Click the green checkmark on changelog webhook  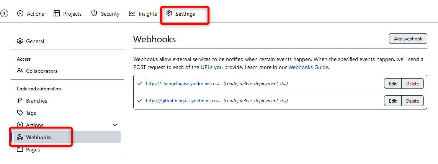[x=140, y=83]
